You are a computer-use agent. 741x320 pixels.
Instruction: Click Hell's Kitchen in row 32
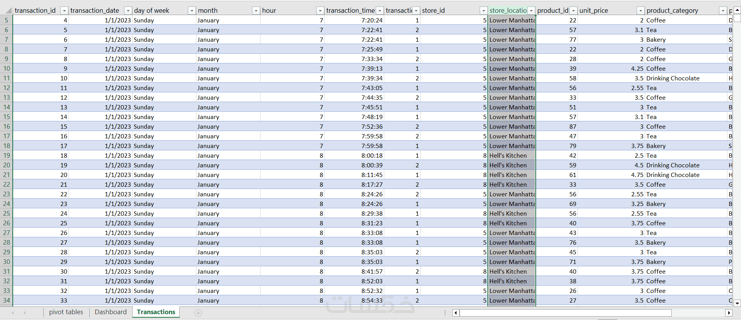(x=512, y=281)
